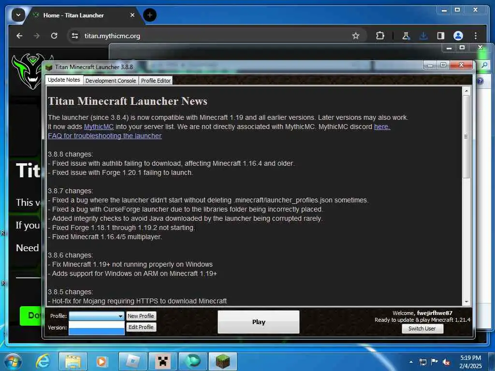Open the browser three-dot menu
This screenshot has width=495, height=371.
pyautogui.click(x=476, y=36)
